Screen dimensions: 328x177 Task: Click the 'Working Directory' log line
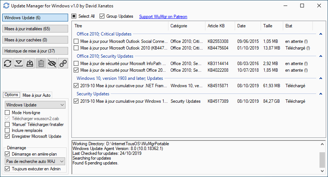pos(121,144)
